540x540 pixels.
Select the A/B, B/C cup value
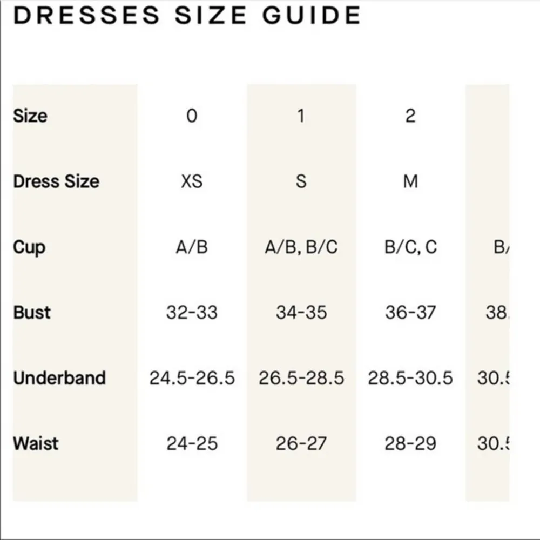click(x=301, y=247)
